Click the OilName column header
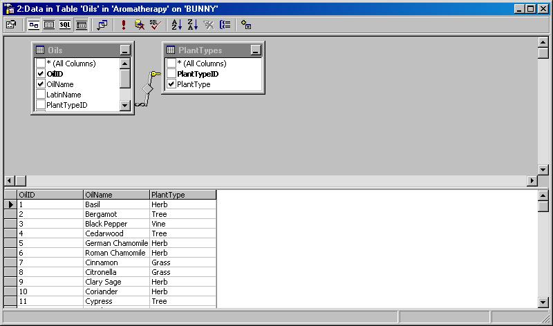The image size is (553, 326). click(x=116, y=195)
